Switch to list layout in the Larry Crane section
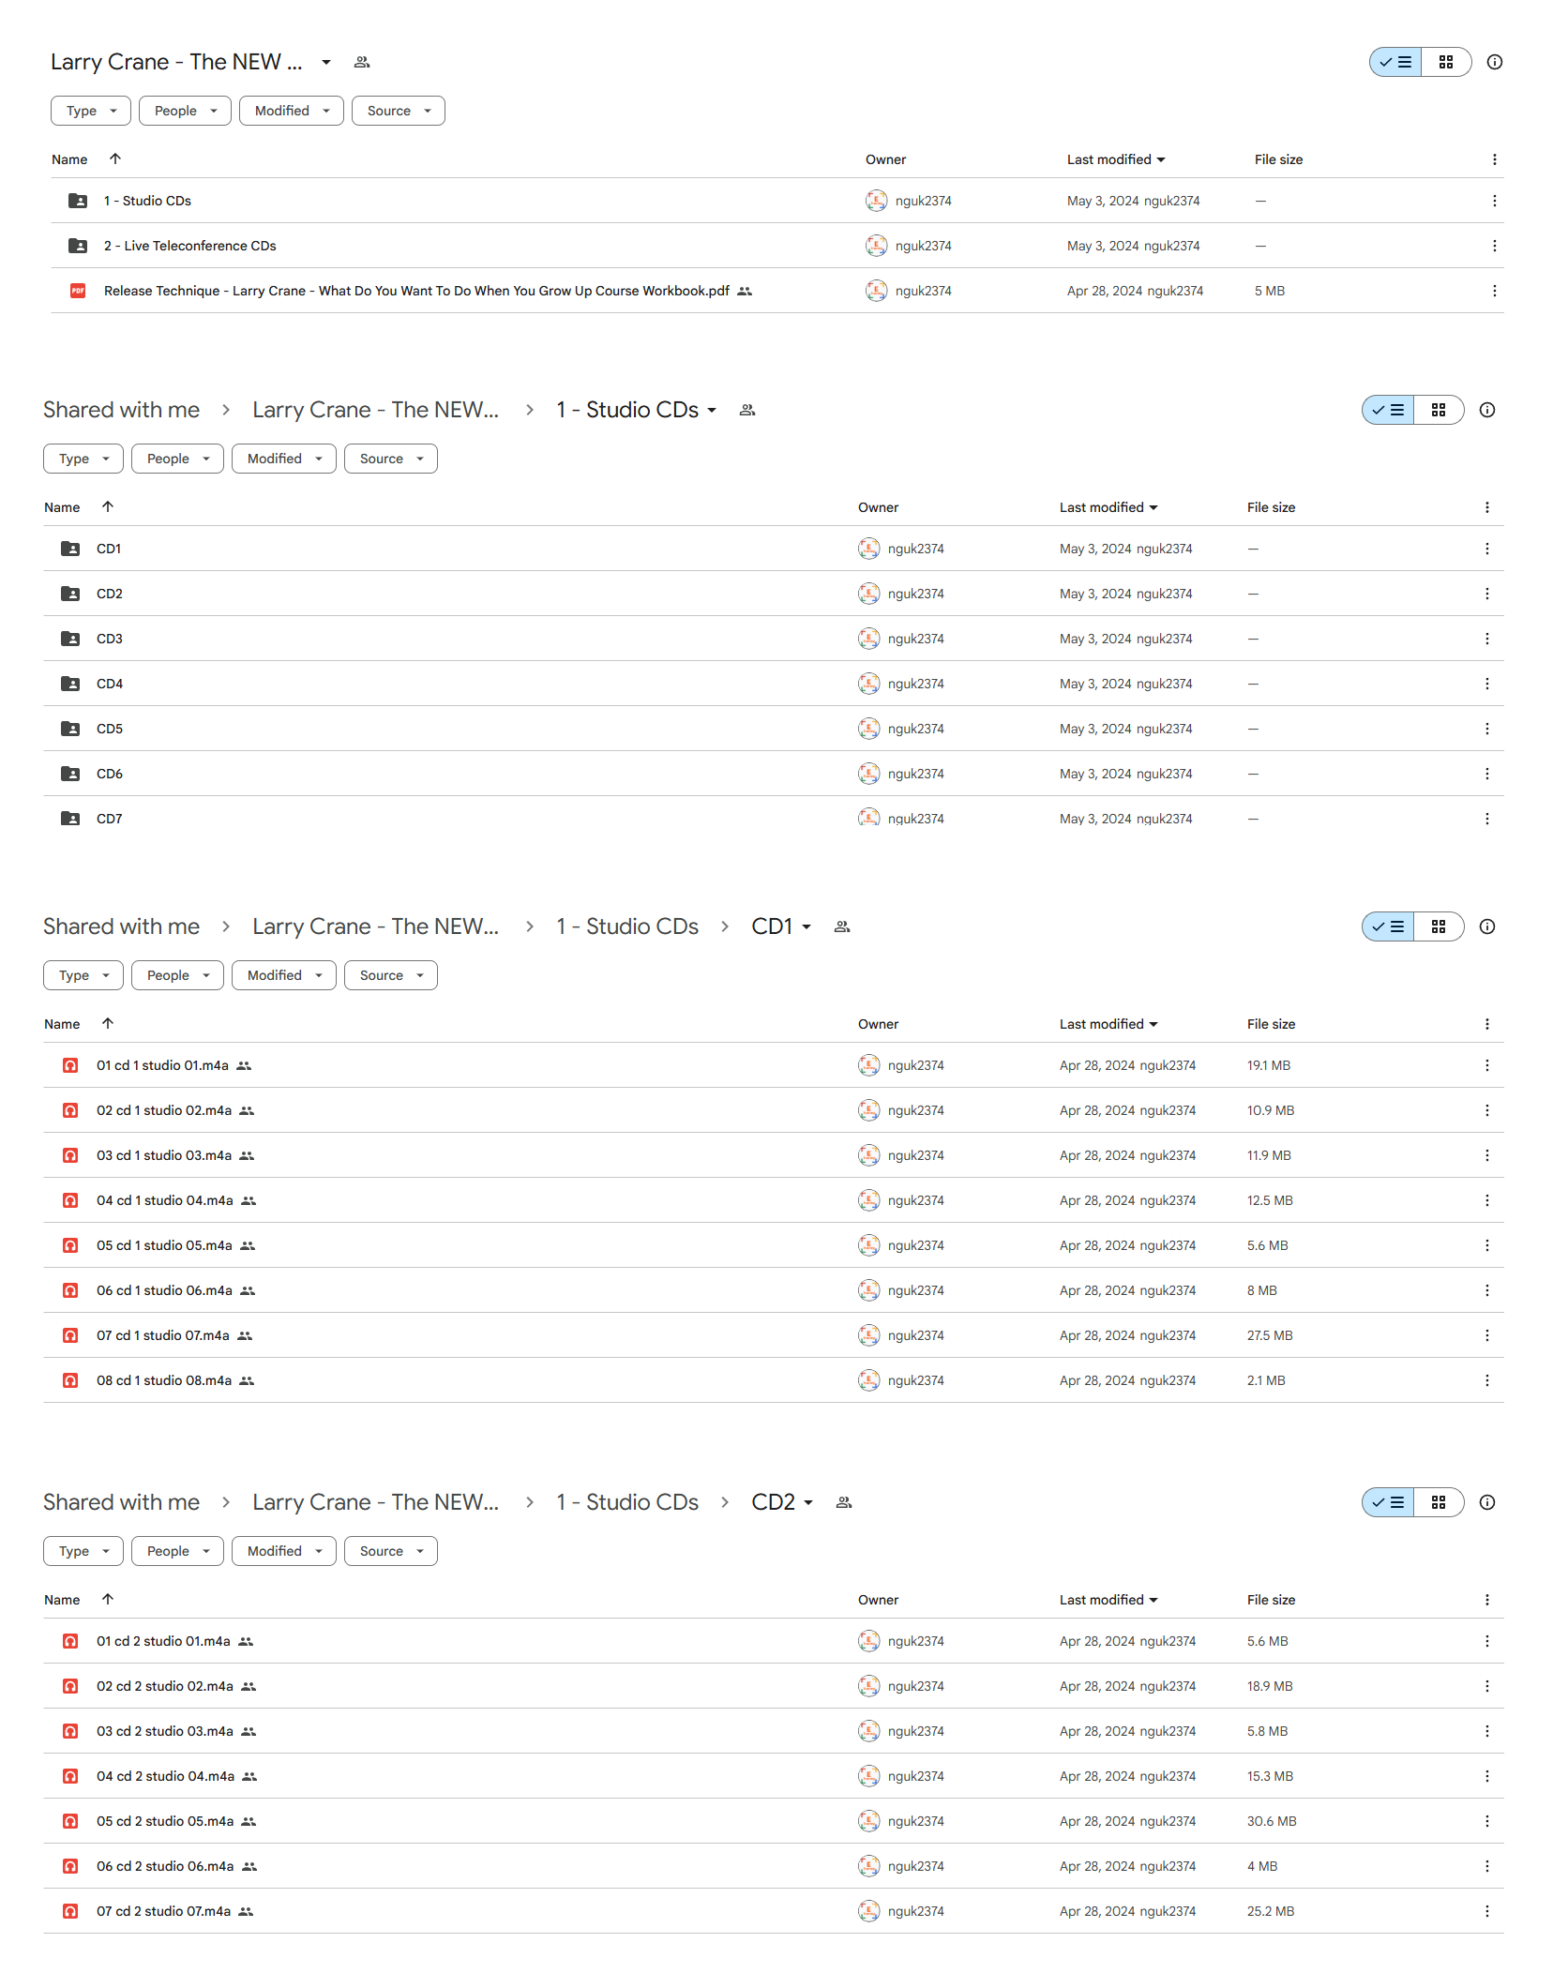The image size is (1553, 1973). pyautogui.click(x=1395, y=62)
